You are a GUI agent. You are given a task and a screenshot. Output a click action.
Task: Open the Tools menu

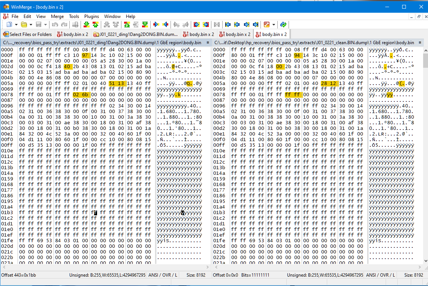coord(74,16)
